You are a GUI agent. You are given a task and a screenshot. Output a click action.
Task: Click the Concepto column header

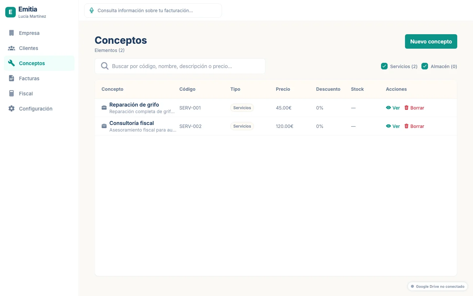point(112,89)
